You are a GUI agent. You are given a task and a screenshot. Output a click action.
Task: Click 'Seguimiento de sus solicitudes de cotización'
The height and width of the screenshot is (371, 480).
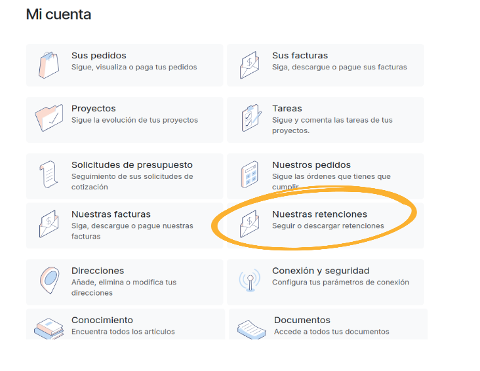pyautogui.click(x=132, y=182)
